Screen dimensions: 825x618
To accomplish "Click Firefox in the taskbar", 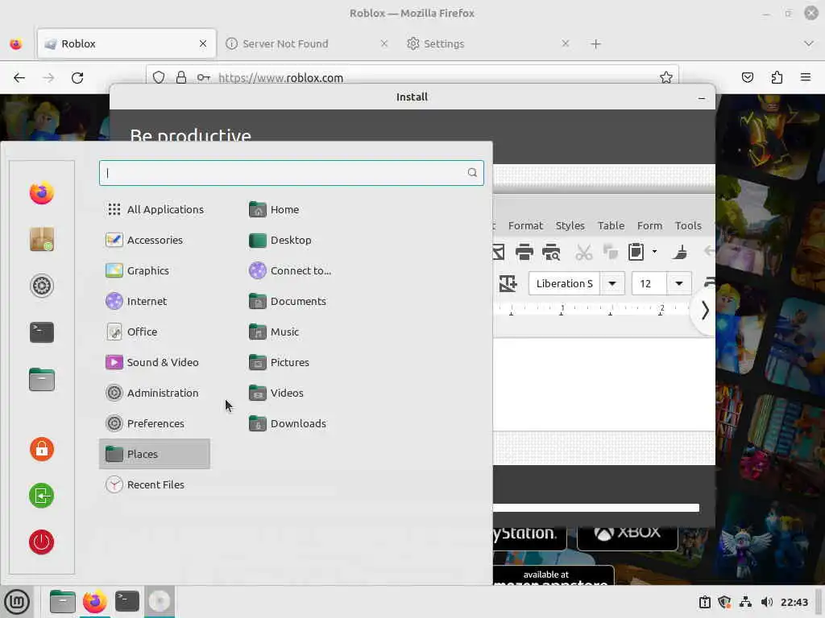I will [x=95, y=601].
